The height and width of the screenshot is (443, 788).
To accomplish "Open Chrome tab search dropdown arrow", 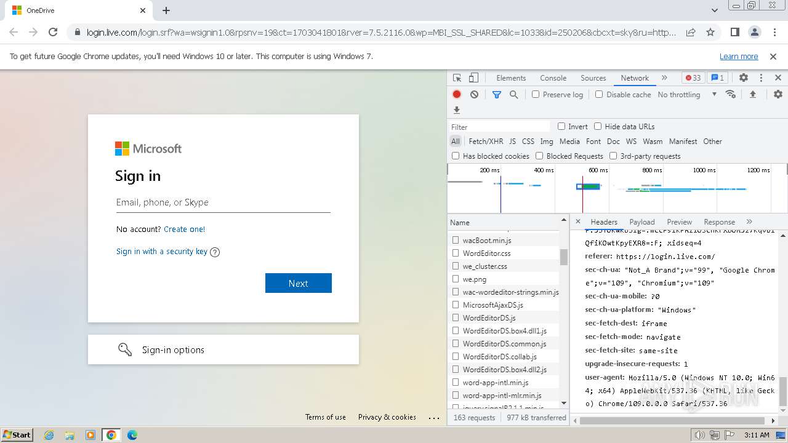I will (715, 10).
